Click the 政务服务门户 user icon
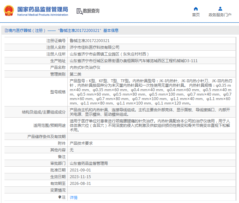This screenshot has width=239, height=203. point(220,9)
